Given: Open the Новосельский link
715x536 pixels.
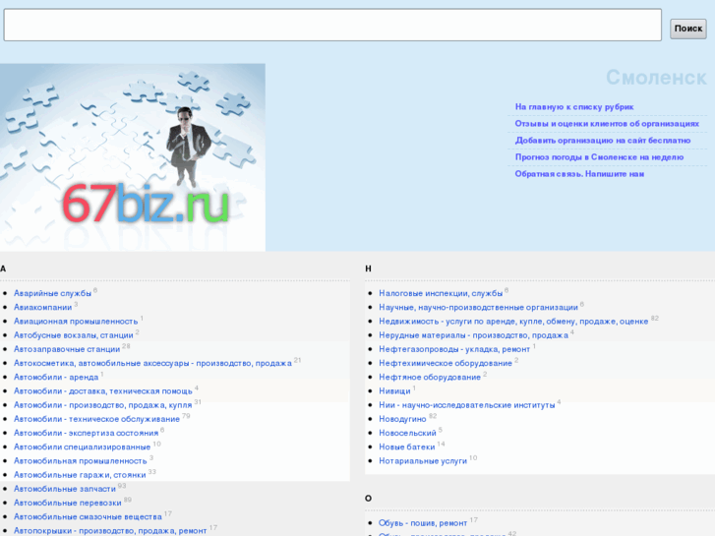Looking at the screenshot, I should pos(408,433).
